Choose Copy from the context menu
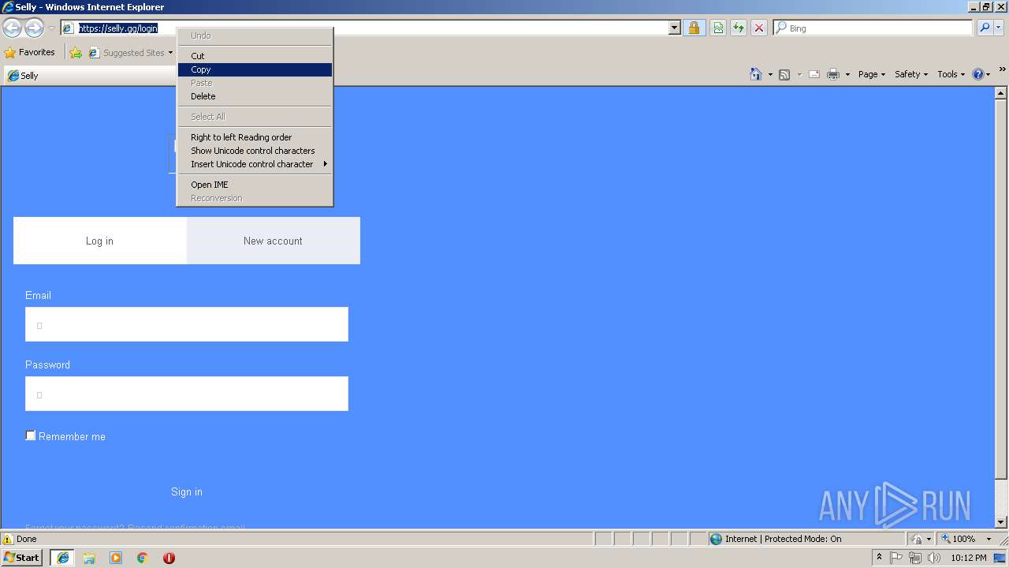The image size is (1009, 568). tap(255, 69)
